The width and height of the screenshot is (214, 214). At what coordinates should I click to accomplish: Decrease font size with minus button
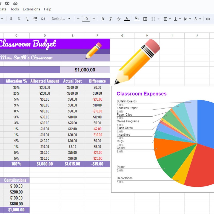pos(78,19)
